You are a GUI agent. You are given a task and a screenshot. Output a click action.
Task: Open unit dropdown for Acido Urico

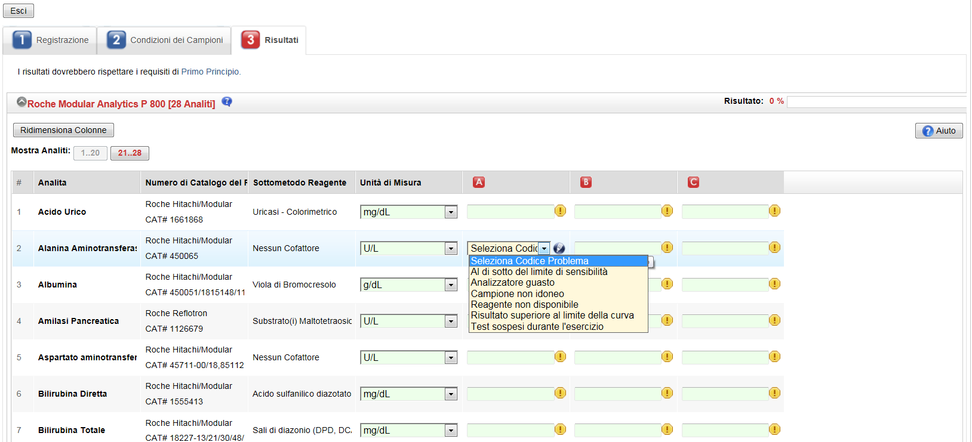(x=451, y=212)
